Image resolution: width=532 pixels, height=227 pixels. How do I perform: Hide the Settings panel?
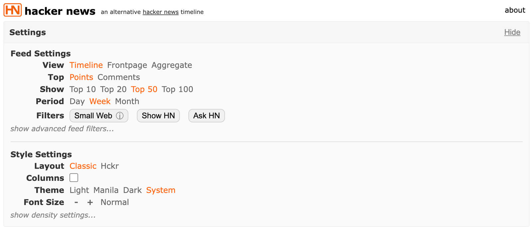[512, 32]
